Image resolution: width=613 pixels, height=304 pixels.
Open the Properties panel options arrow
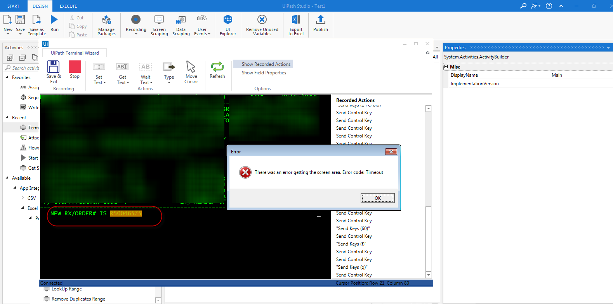click(x=608, y=48)
